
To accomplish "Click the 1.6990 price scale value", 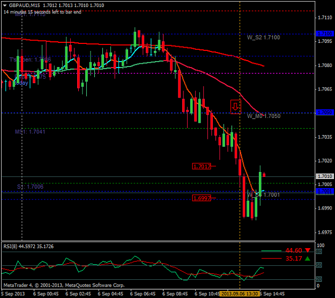I will (x=325, y=208).
